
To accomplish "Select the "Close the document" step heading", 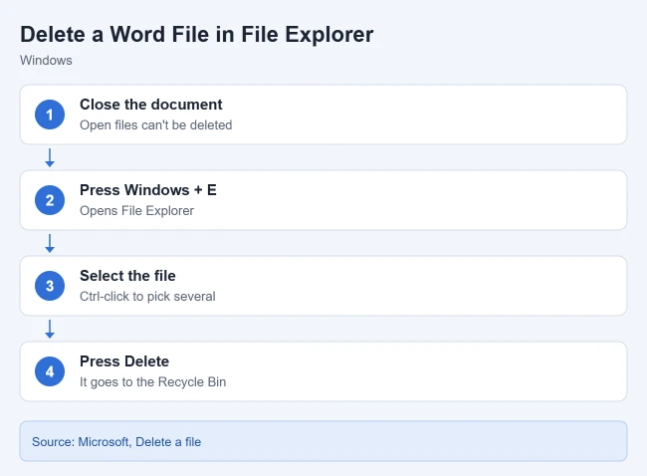I will pos(151,105).
